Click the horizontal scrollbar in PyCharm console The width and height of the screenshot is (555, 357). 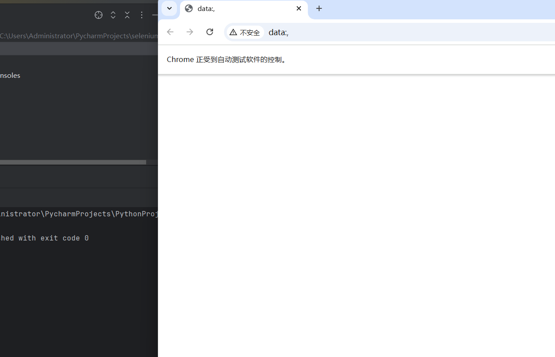pos(73,162)
